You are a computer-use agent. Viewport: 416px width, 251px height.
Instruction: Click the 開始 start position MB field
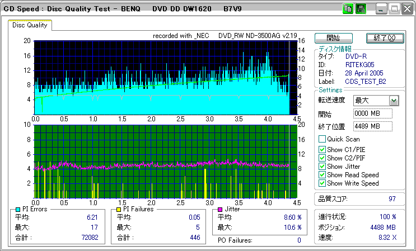[372, 114]
